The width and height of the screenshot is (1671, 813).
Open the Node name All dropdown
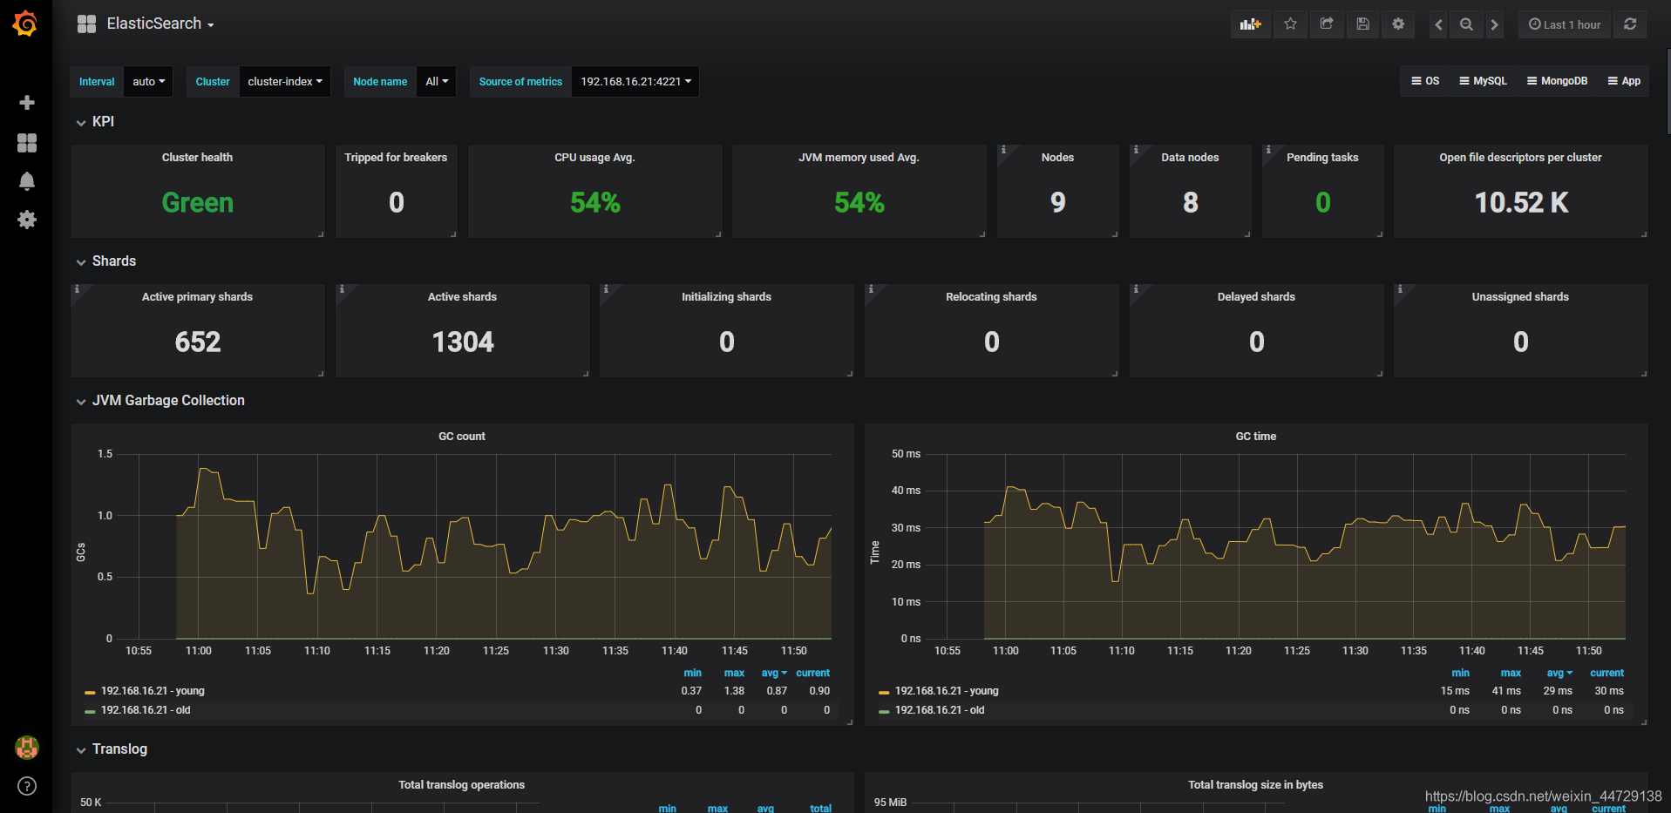click(437, 82)
